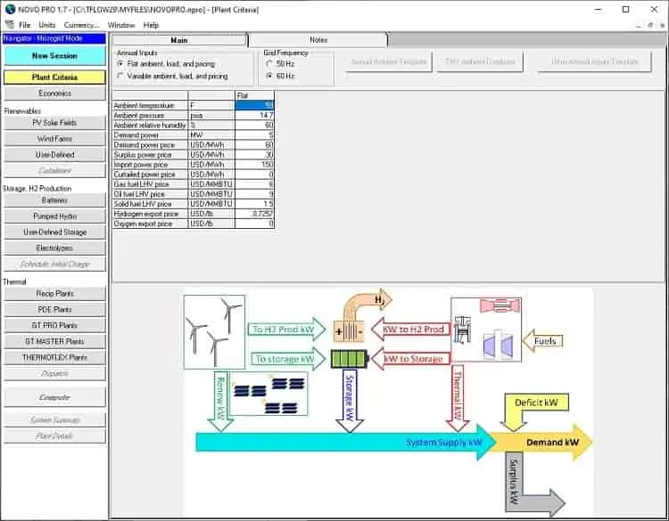Viewport: 669px width, 521px height.
Task: Open PV Solar Fields setup
Action: tap(54, 123)
